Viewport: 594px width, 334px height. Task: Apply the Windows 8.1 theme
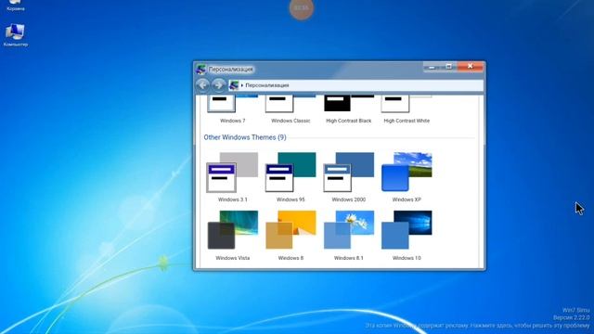tap(349, 235)
